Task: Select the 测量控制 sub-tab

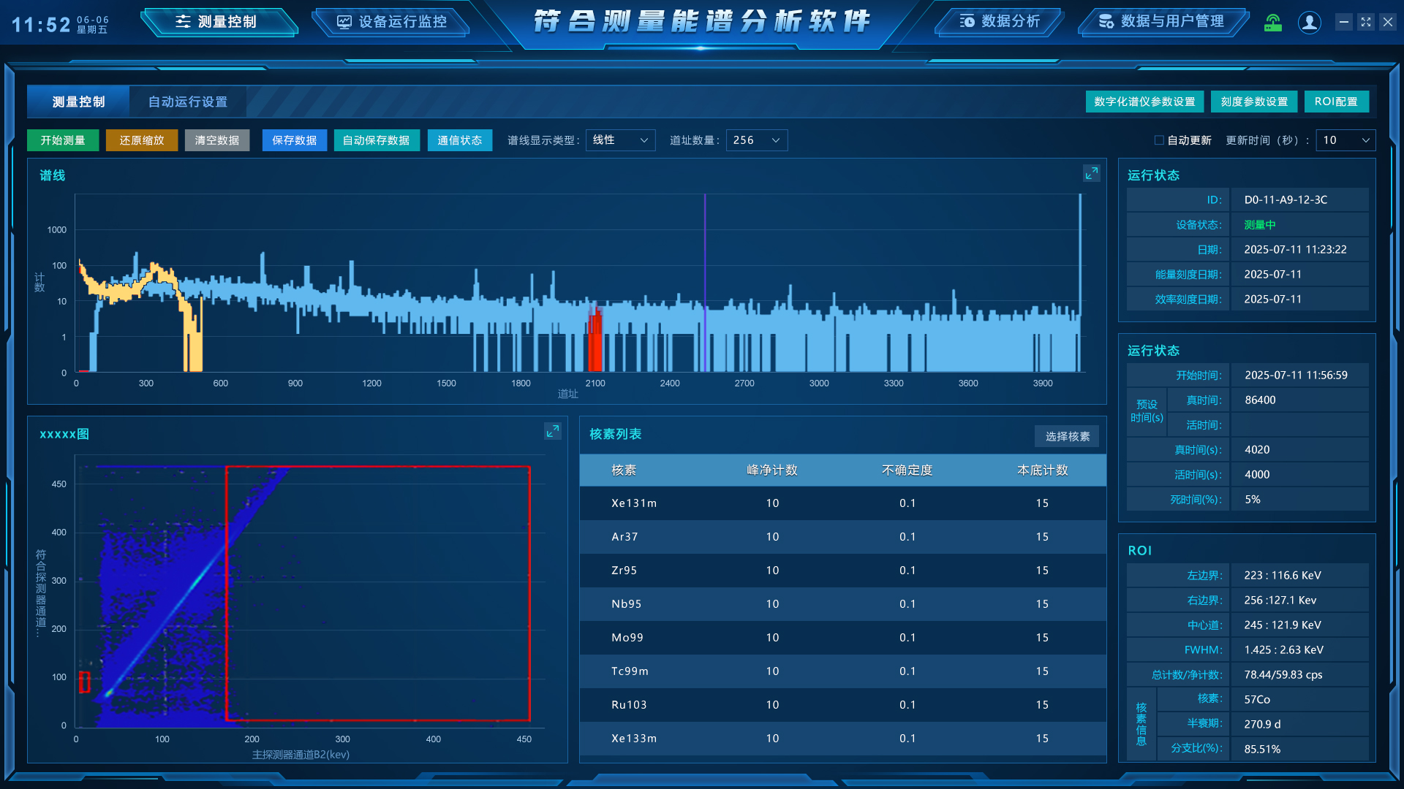Action: click(x=79, y=102)
